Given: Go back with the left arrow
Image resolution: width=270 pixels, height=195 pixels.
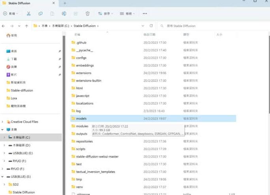Looking at the screenshot, I should click(x=3, y=26).
